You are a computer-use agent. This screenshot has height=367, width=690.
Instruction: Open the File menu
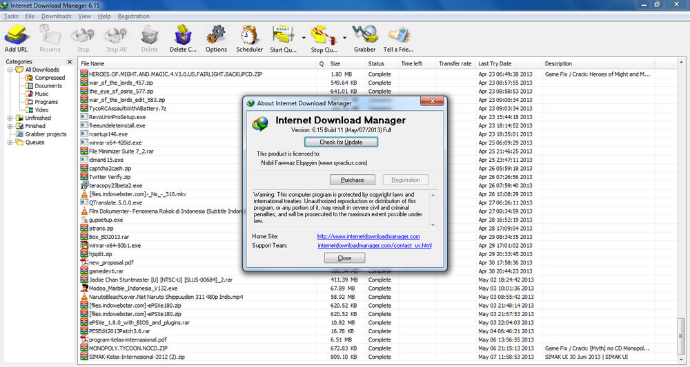(30, 17)
